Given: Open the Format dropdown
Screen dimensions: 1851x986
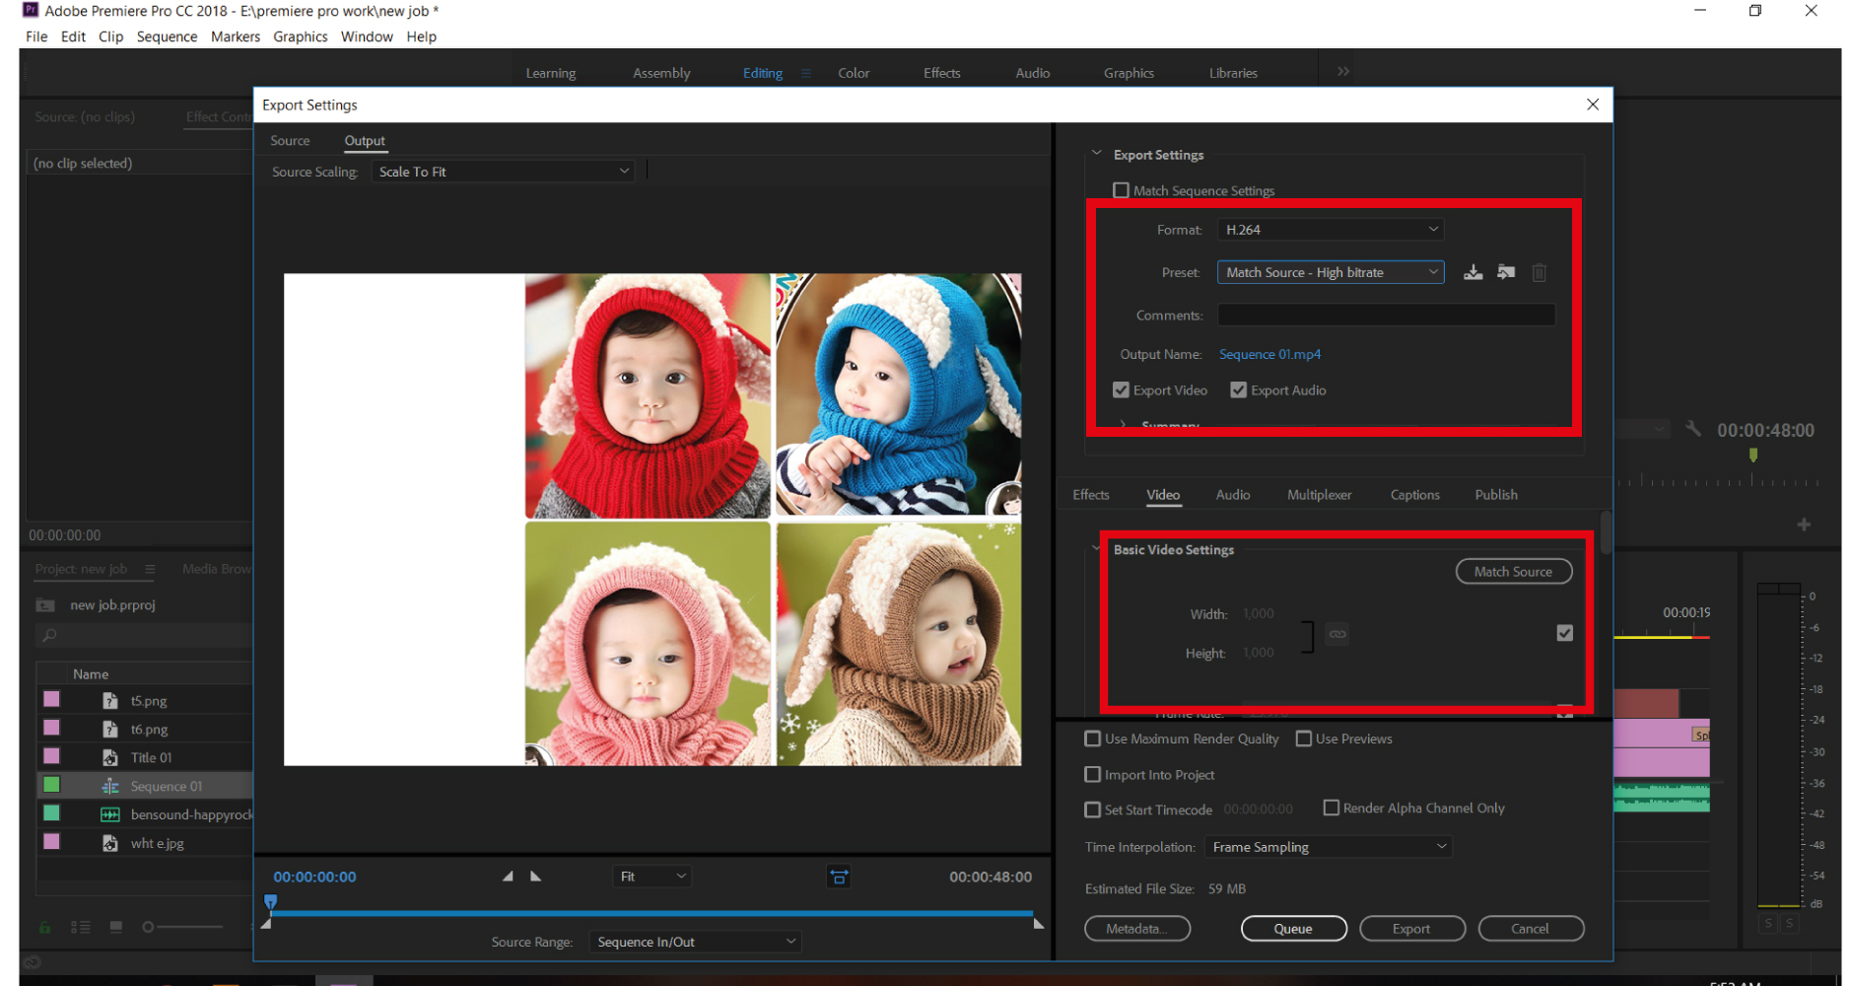Looking at the screenshot, I should pos(1331,229).
